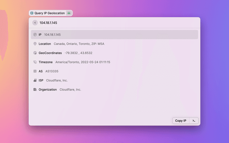Click the IP row icon
The width and height of the screenshot is (229, 143).
pos(35,35)
